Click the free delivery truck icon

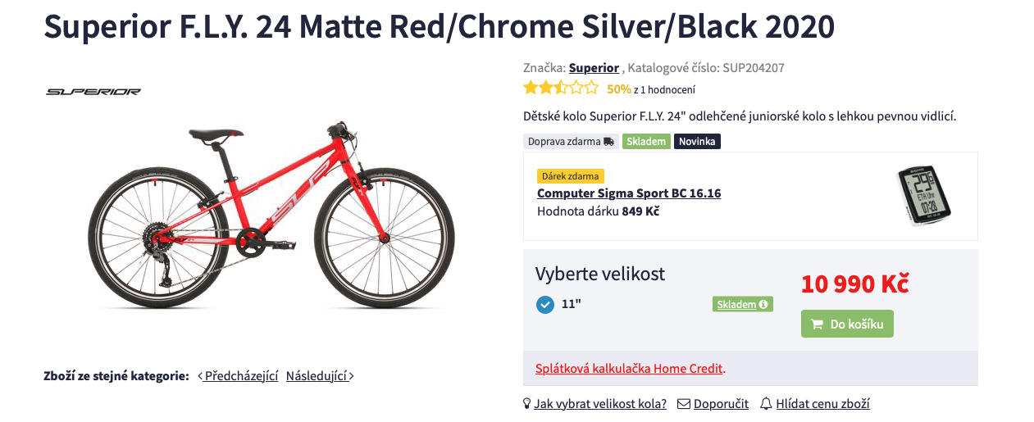point(608,142)
